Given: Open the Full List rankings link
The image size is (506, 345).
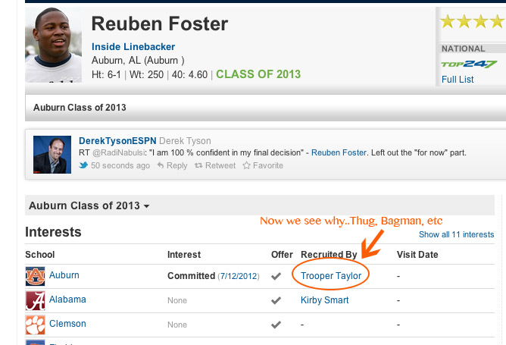Looking at the screenshot, I should (458, 80).
